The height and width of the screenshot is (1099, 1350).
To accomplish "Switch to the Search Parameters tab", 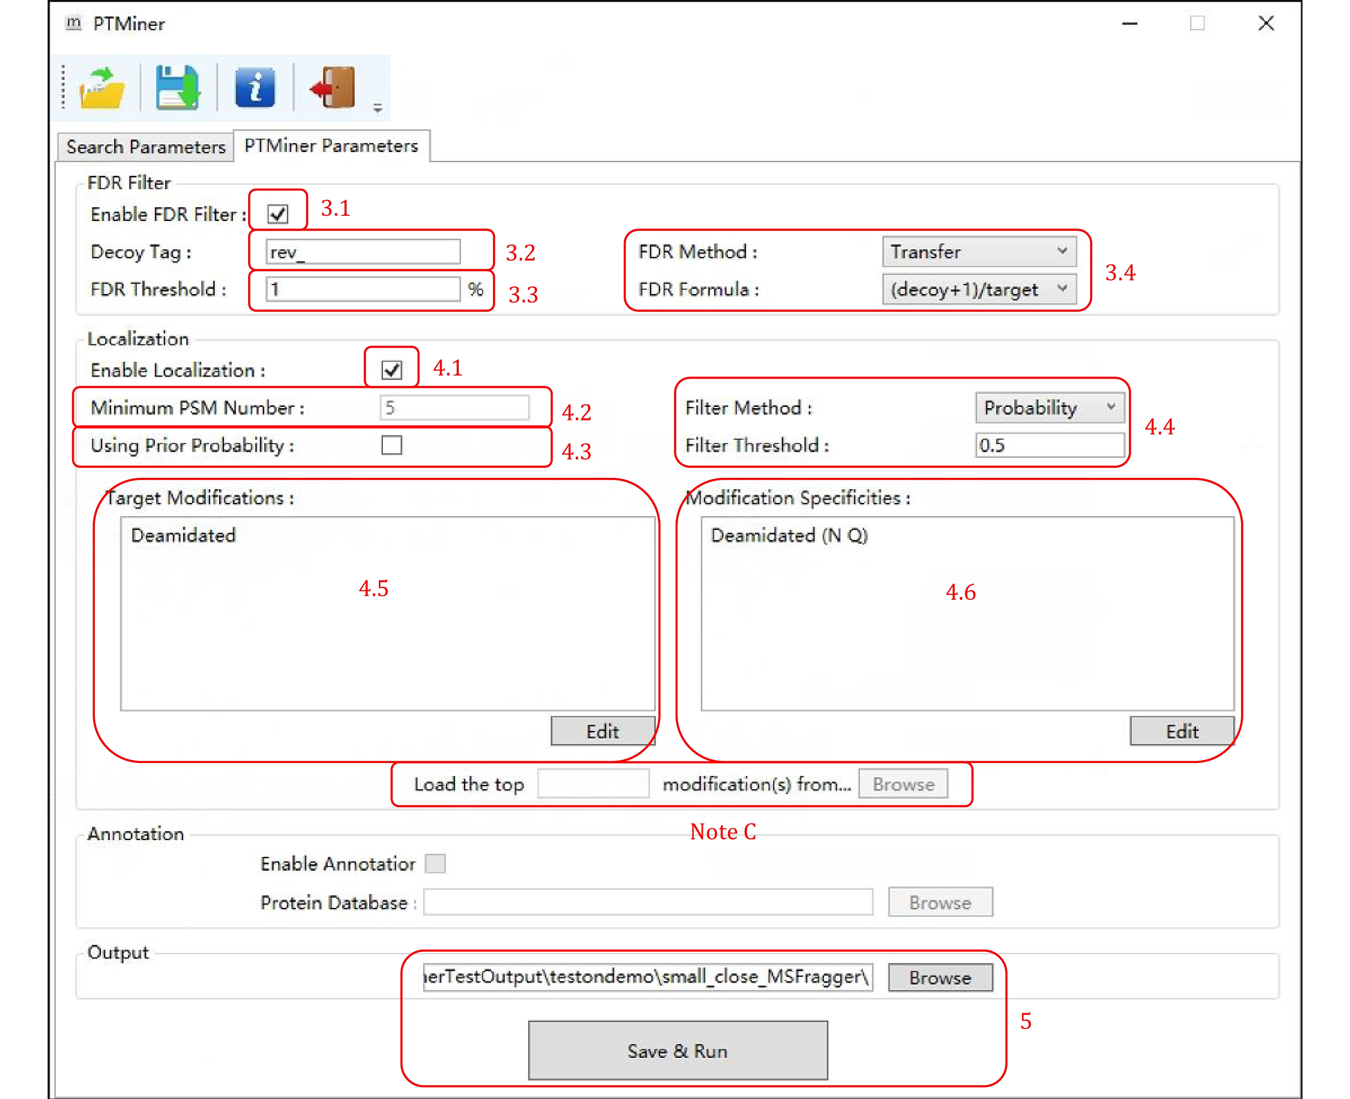I will point(146,147).
